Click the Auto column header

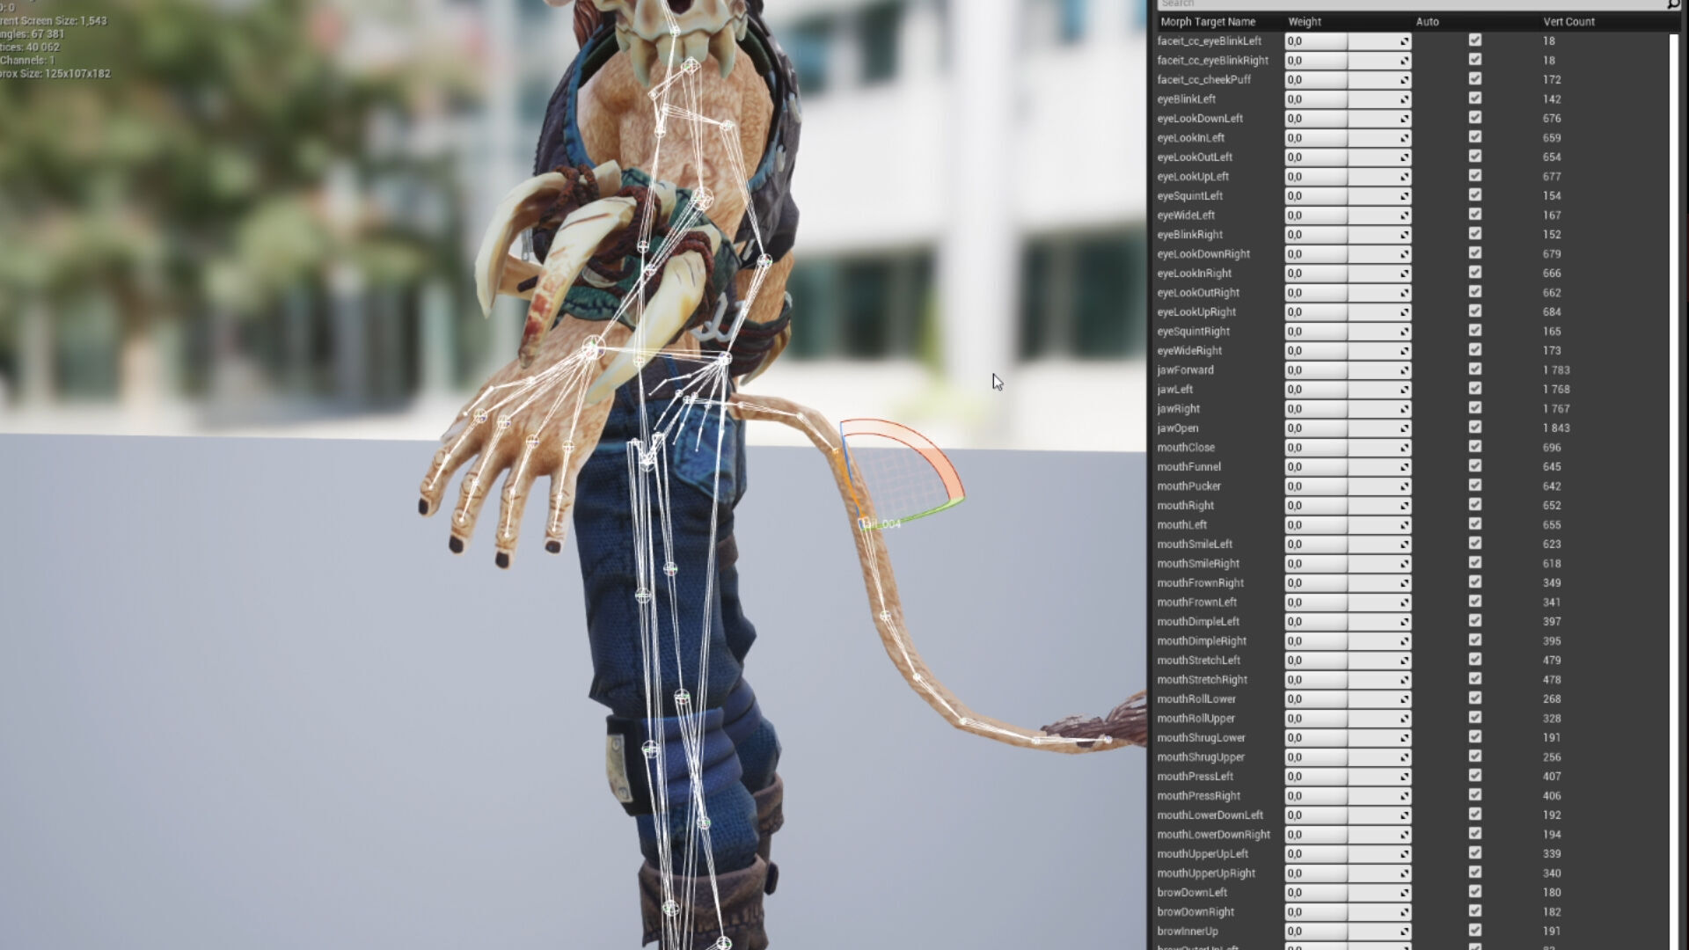pyautogui.click(x=1428, y=22)
